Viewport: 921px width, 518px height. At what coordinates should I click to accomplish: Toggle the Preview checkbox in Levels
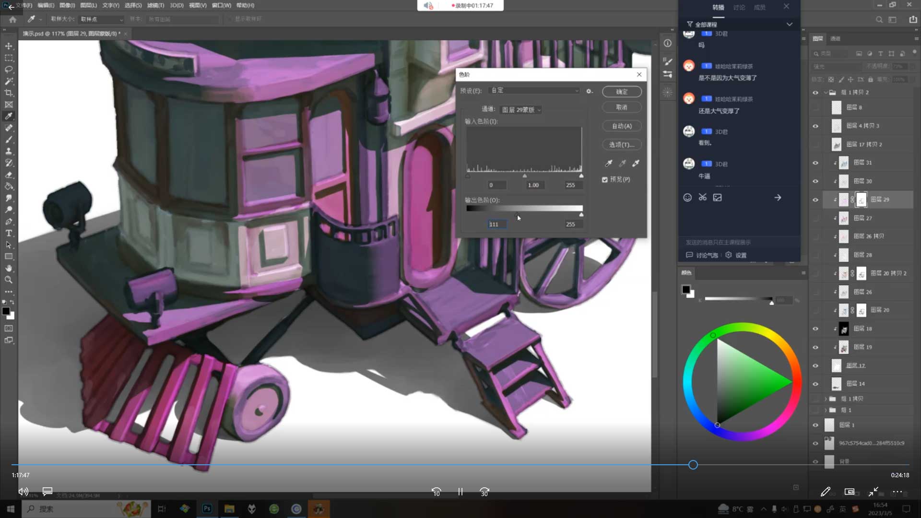605,179
